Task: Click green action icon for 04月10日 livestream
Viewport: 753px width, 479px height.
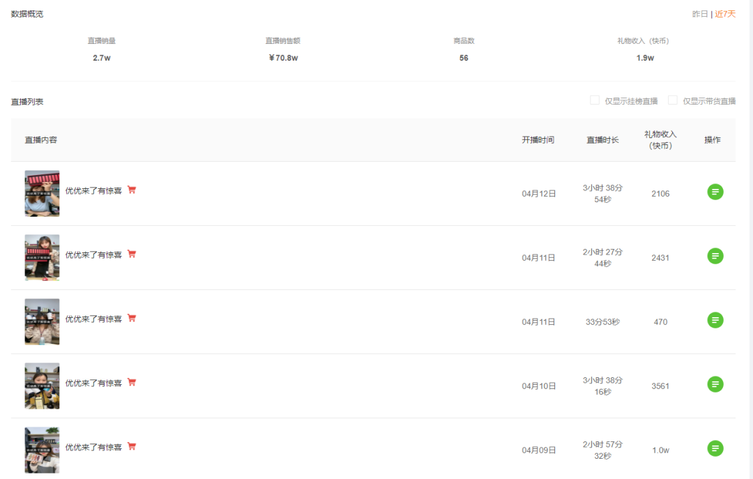Action: 715,384
